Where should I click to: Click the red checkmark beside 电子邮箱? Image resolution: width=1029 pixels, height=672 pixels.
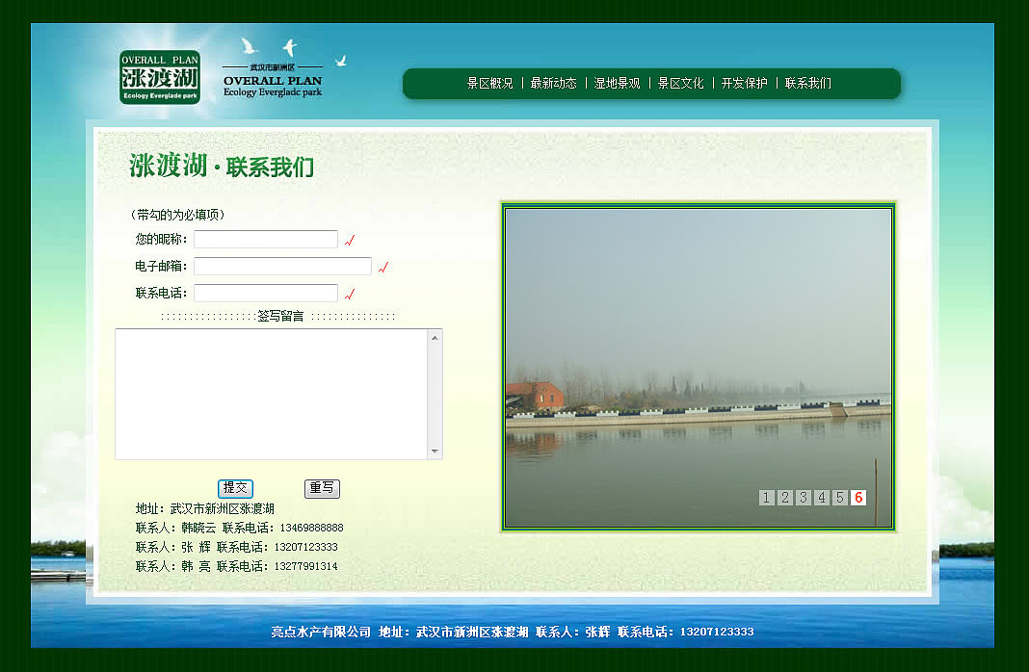[x=384, y=266]
